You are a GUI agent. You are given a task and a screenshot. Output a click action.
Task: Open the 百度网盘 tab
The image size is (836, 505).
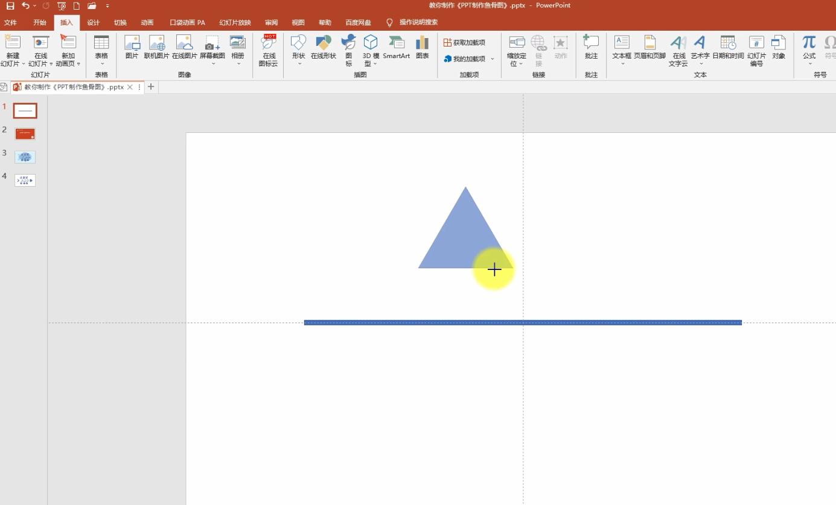tap(358, 23)
